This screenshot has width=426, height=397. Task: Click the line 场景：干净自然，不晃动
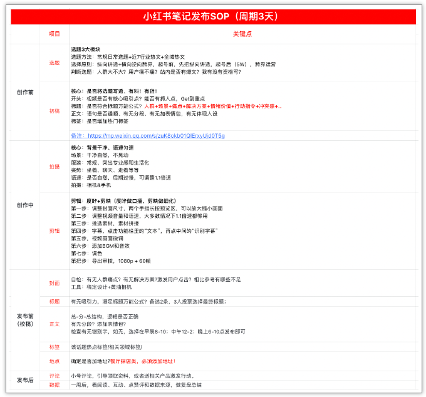[100, 155]
